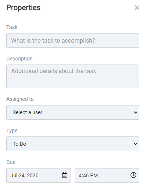Click the Due field label

click(x=11, y=162)
